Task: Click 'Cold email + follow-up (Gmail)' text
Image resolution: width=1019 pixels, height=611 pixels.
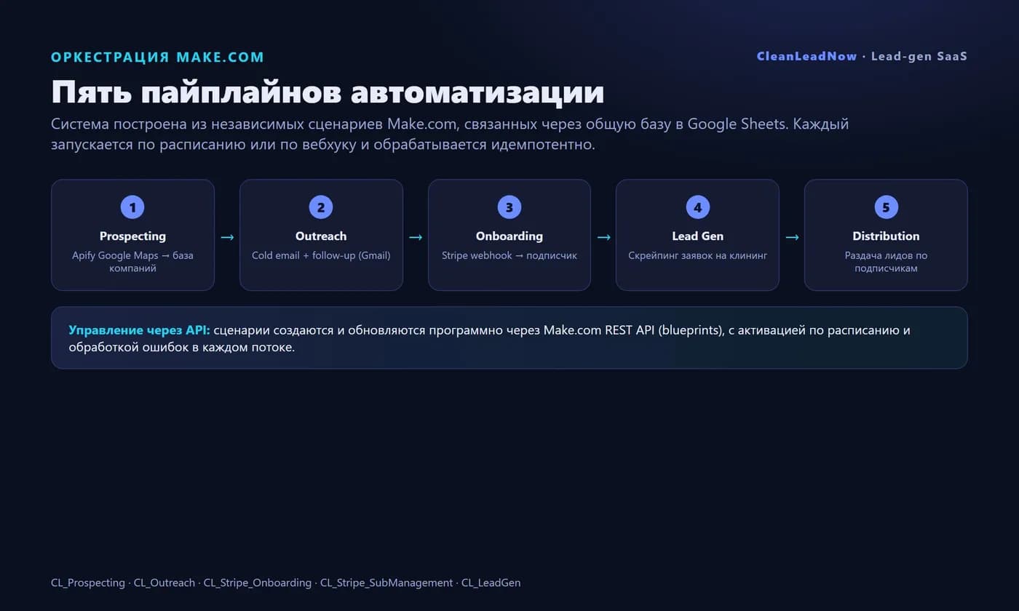Action: (321, 255)
